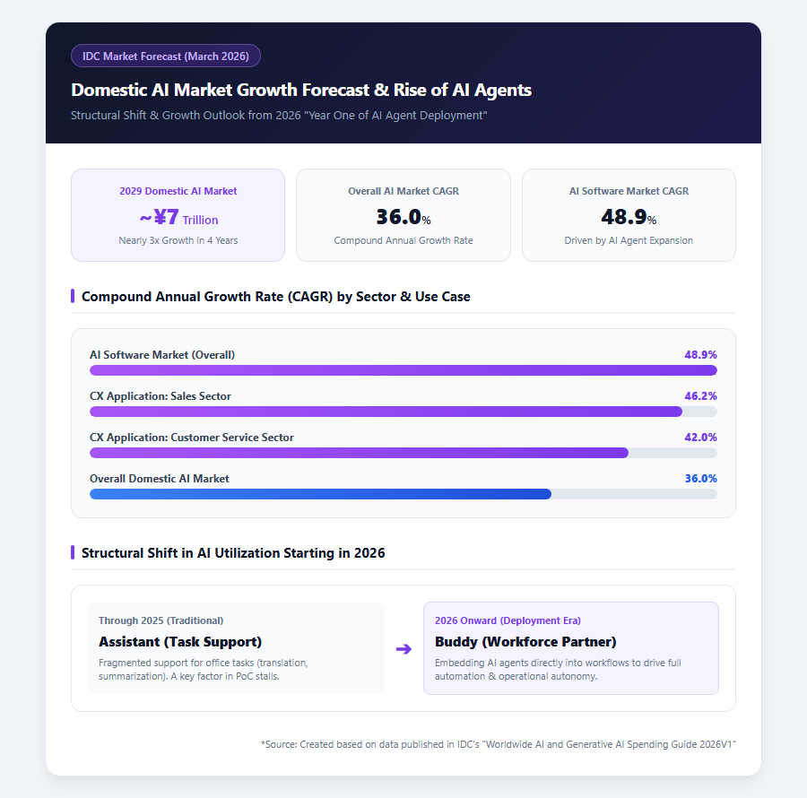Select the 2029 Domestic AI Market card
The image size is (807, 798).
[x=178, y=215]
